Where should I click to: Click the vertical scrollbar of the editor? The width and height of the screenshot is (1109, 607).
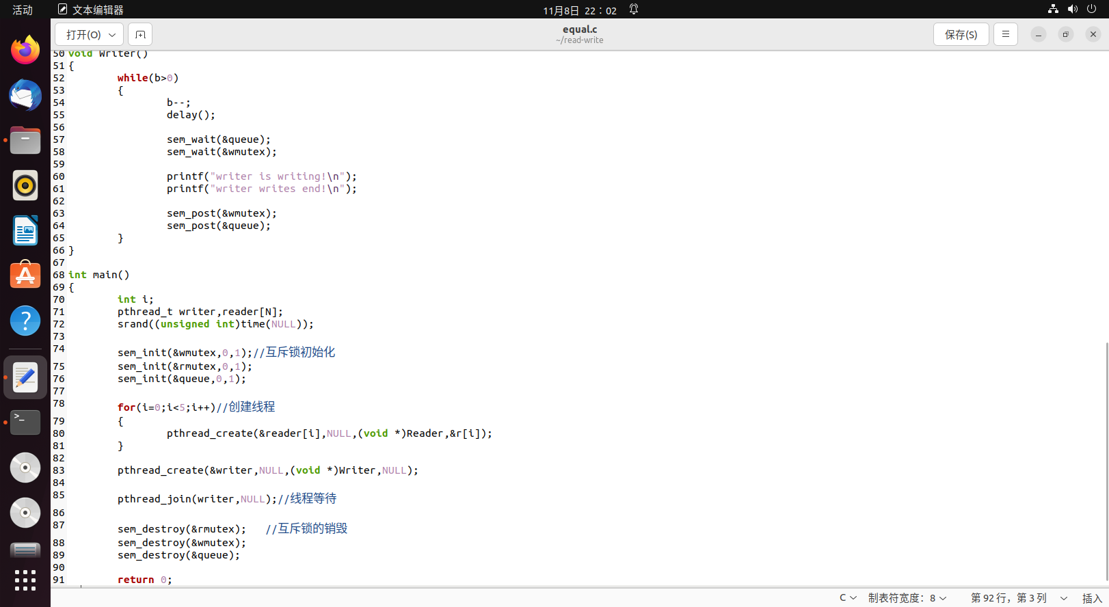tap(1106, 461)
